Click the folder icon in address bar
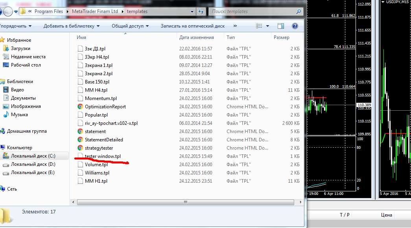 coord(23,11)
